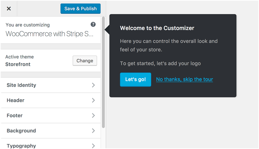Click the sidebar vertical scrollbar

[x=103, y=72]
